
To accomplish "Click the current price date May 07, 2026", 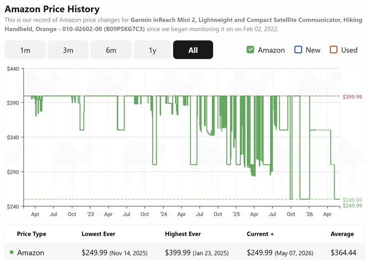I will pos(294,253).
